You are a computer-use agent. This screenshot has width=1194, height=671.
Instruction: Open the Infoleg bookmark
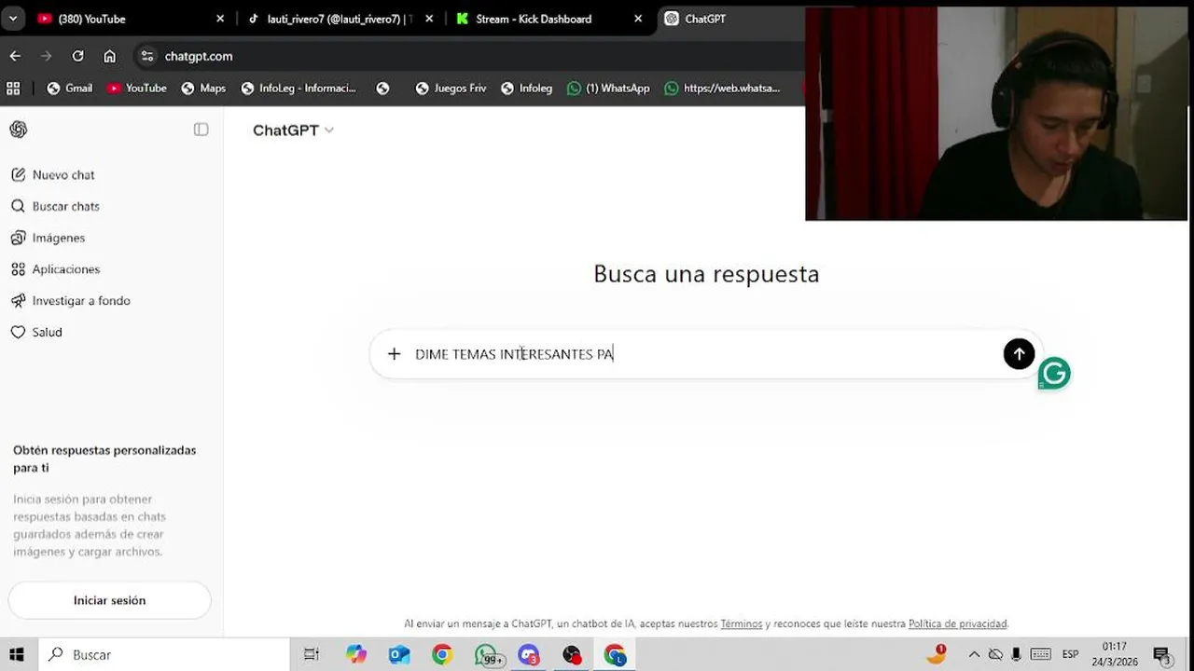pyautogui.click(x=526, y=88)
